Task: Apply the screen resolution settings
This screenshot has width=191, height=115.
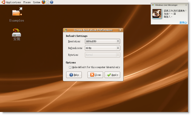Action: tap(112, 75)
